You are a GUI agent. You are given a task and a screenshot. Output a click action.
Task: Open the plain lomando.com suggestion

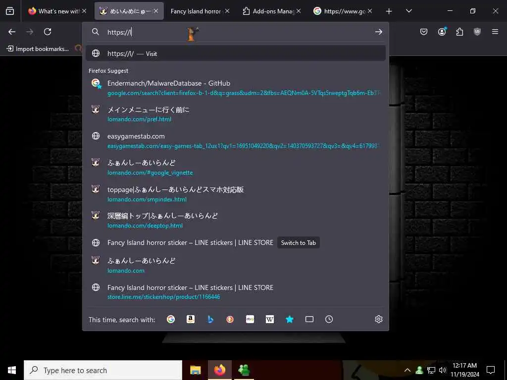(x=235, y=265)
